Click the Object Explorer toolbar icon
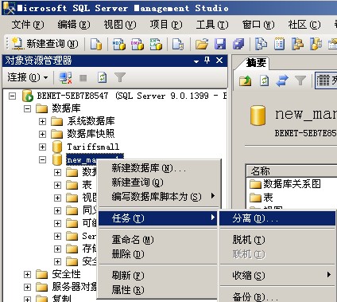337x302 pixels. tap(297, 44)
